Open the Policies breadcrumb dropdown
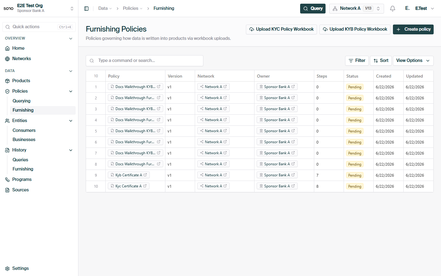The image size is (441, 276). click(x=133, y=9)
